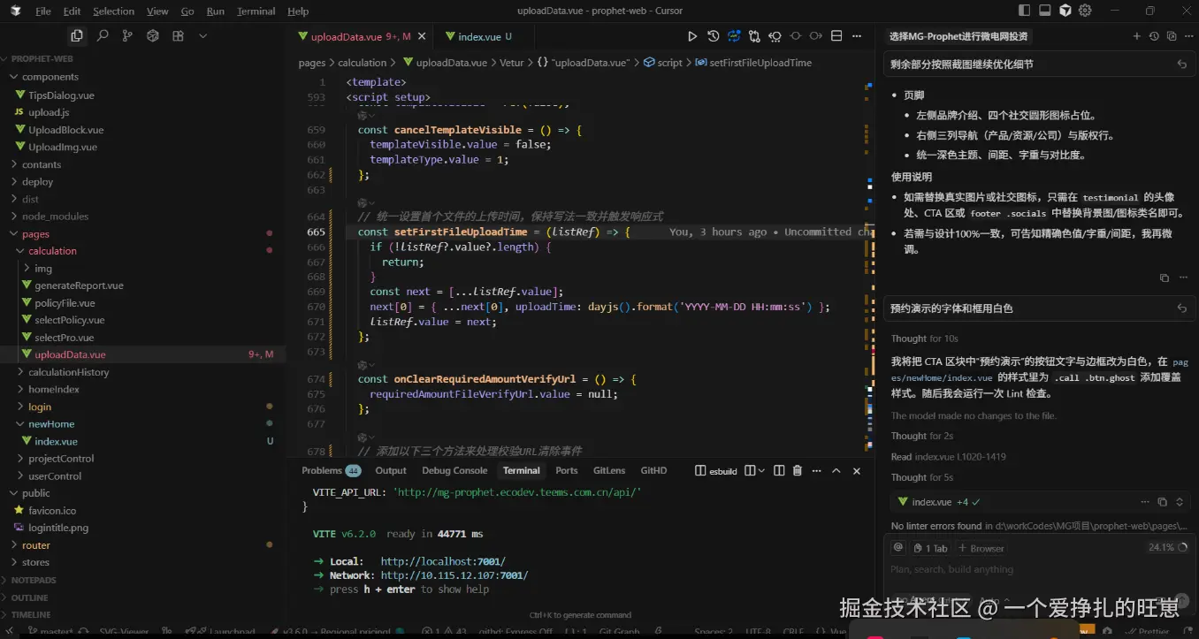Expand the projectControl folder

61,459
